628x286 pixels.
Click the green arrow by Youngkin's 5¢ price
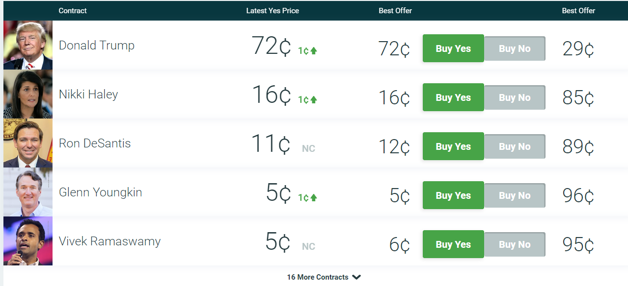coord(314,197)
